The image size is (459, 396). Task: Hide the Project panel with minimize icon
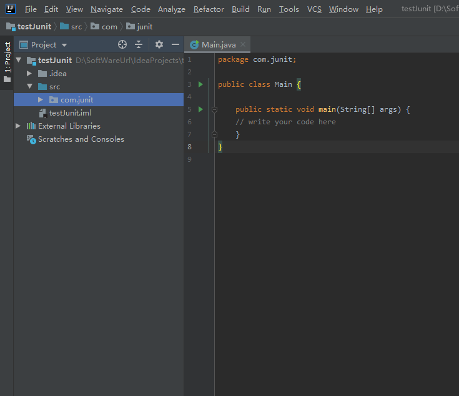coord(175,44)
